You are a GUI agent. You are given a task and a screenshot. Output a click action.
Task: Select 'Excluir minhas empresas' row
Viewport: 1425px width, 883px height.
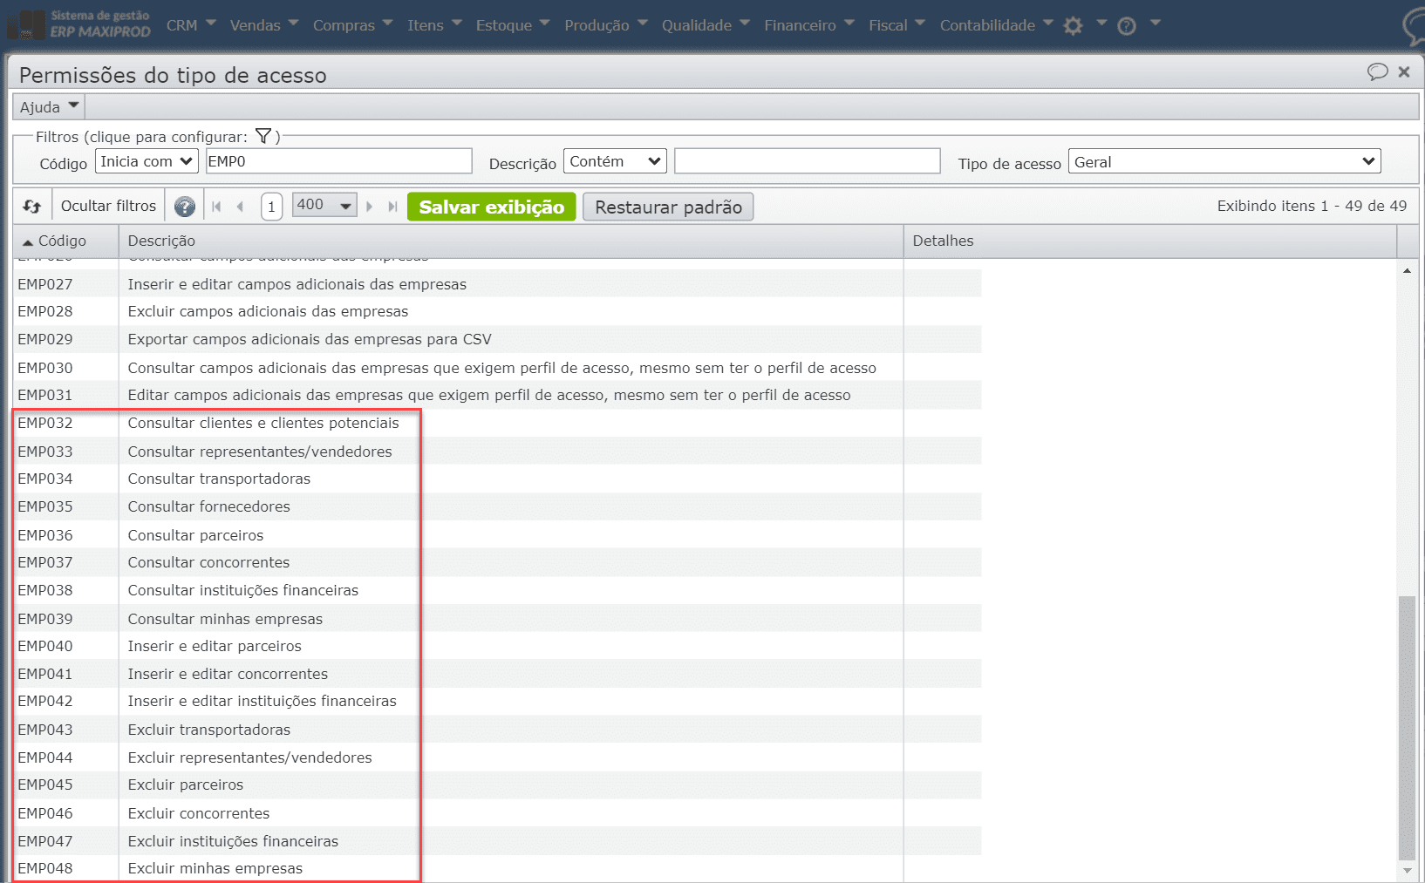pyautogui.click(x=497, y=868)
